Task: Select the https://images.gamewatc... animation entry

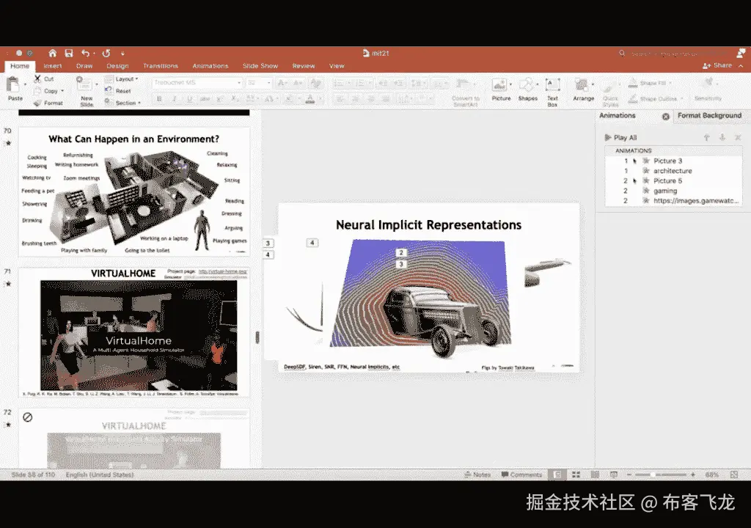Action: pos(673,201)
